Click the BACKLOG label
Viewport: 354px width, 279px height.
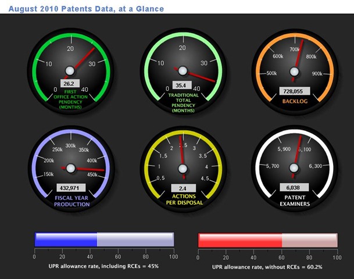tap(295, 101)
